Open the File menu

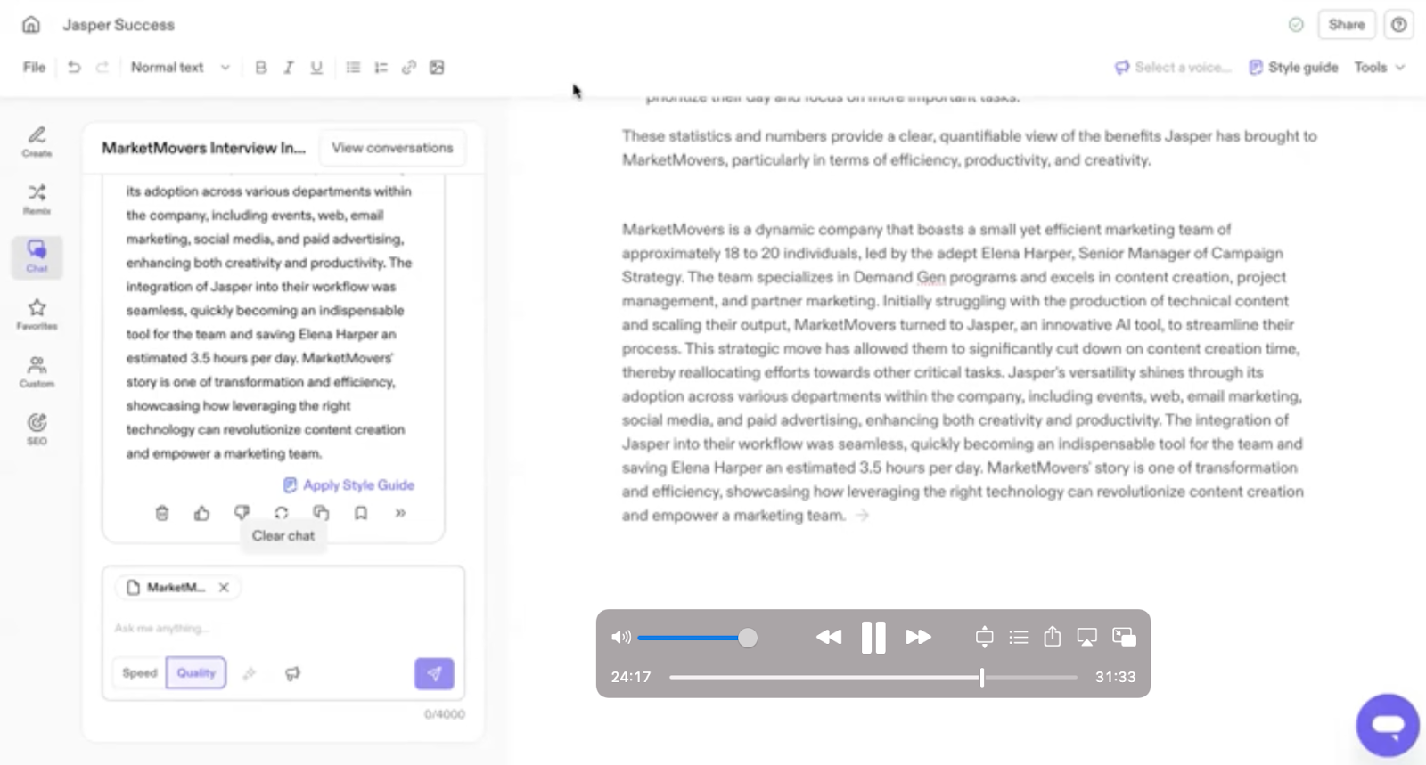coord(34,68)
